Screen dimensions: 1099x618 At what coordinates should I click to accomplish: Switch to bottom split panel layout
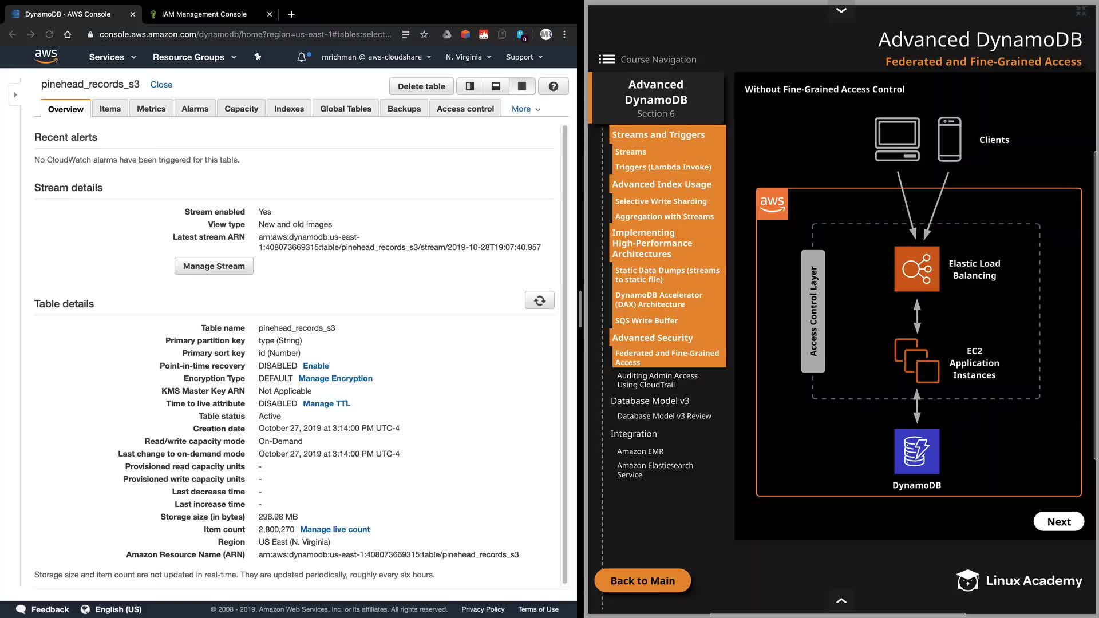click(496, 86)
